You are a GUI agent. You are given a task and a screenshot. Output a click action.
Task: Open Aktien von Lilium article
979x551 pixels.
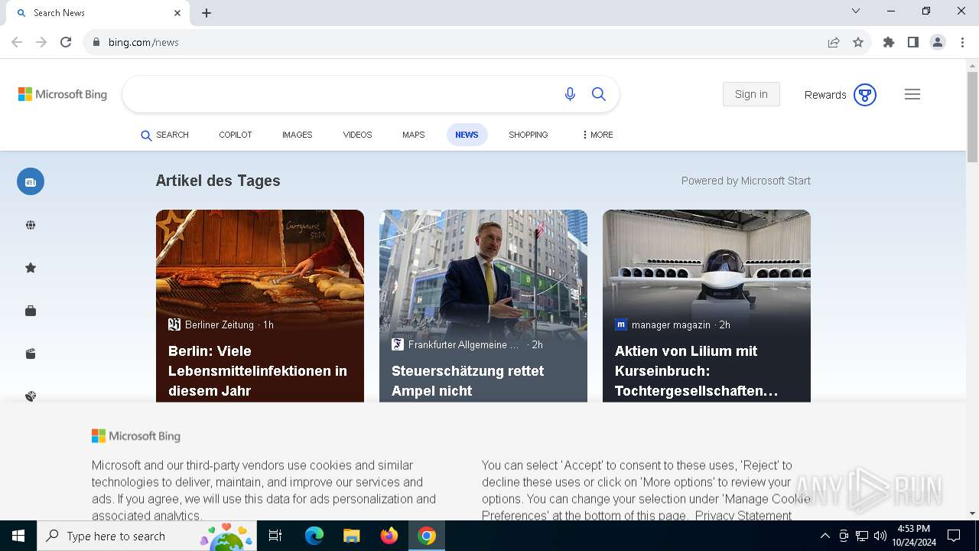click(x=697, y=371)
